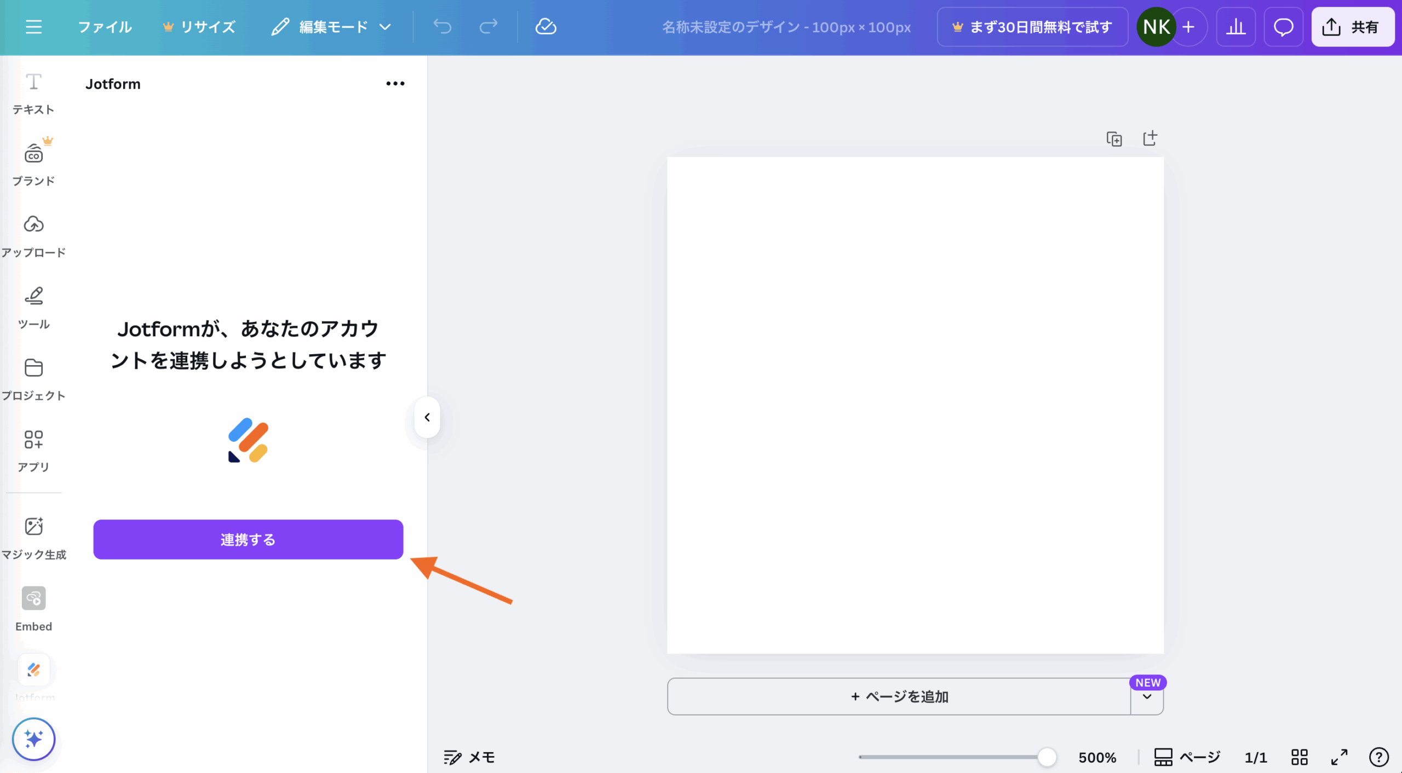Check the cloud save status icon
Image resolution: width=1402 pixels, height=773 pixels.
[545, 26]
